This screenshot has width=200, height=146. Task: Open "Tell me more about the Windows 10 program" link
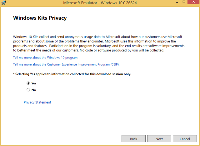click(x=46, y=58)
